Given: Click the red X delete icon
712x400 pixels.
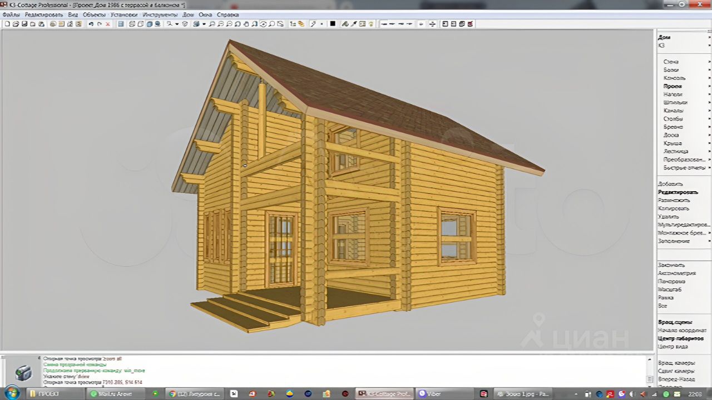Looking at the screenshot, I should click(x=108, y=24).
